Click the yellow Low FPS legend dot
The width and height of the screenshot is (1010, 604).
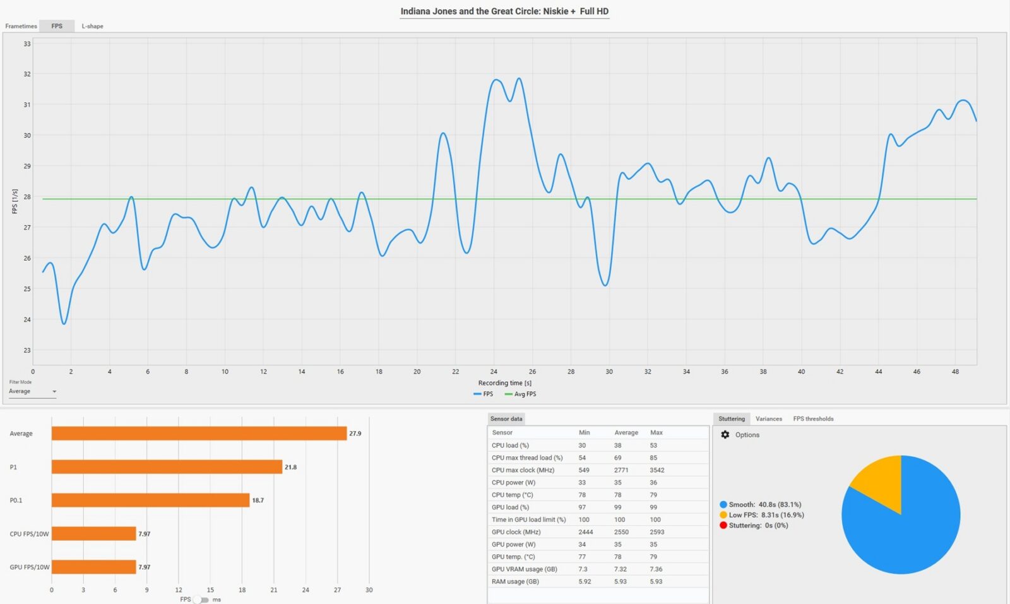(723, 515)
